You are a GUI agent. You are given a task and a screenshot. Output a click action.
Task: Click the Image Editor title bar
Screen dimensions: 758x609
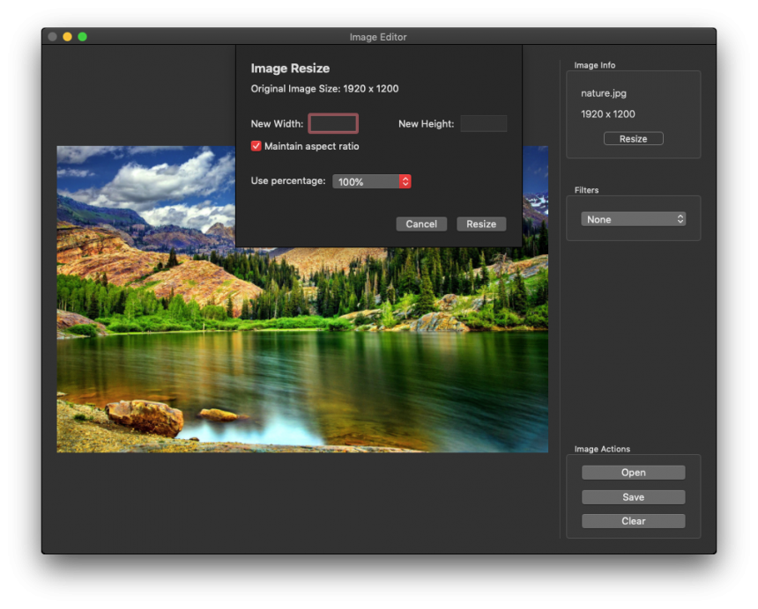pos(379,37)
